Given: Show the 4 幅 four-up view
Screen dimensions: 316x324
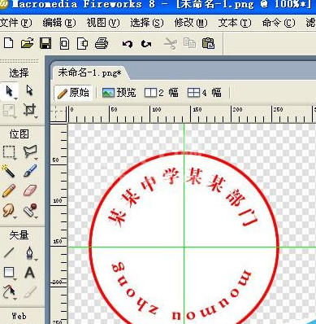Looking at the screenshot, I should 205,93.
